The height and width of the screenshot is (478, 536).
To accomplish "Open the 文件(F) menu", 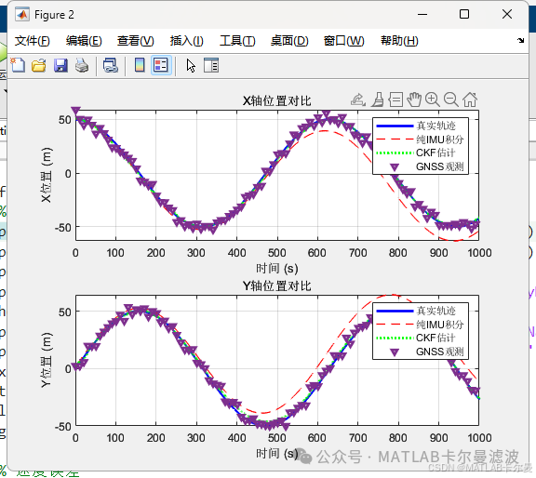I will (x=33, y=41).
